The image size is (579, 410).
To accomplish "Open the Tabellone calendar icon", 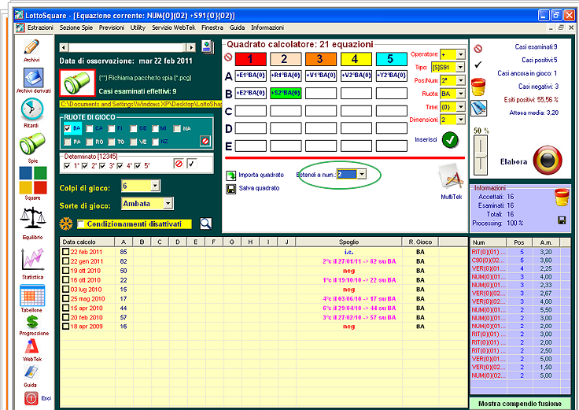I will click(32, 295).
